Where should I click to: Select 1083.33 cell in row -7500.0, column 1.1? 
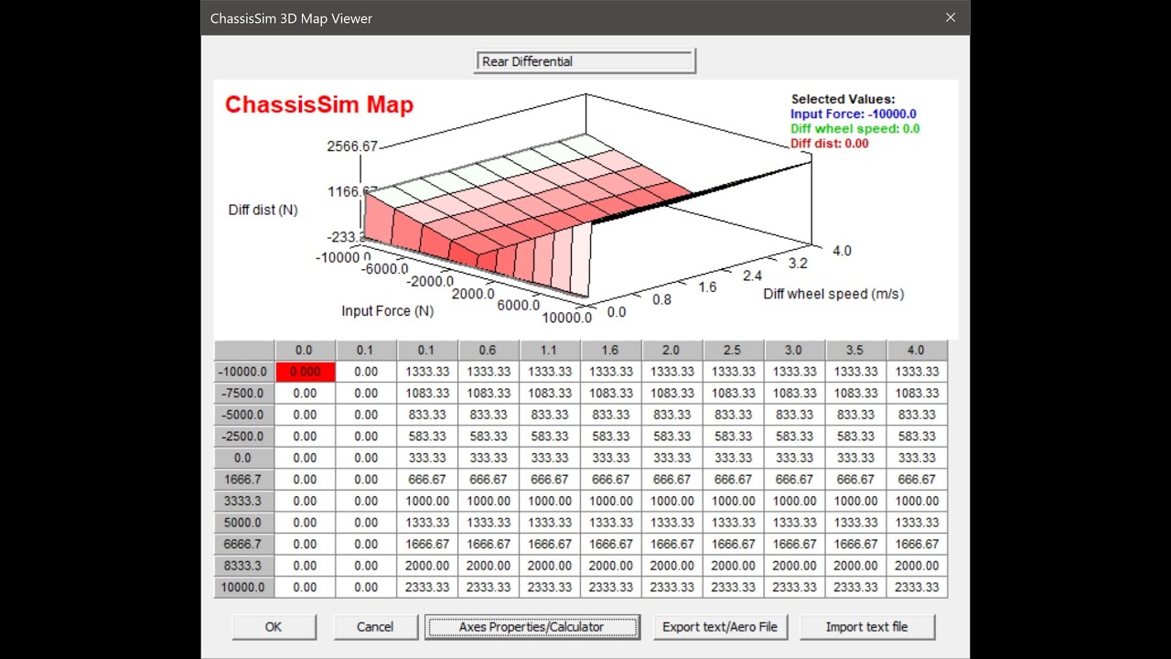[x=550, y=394]
